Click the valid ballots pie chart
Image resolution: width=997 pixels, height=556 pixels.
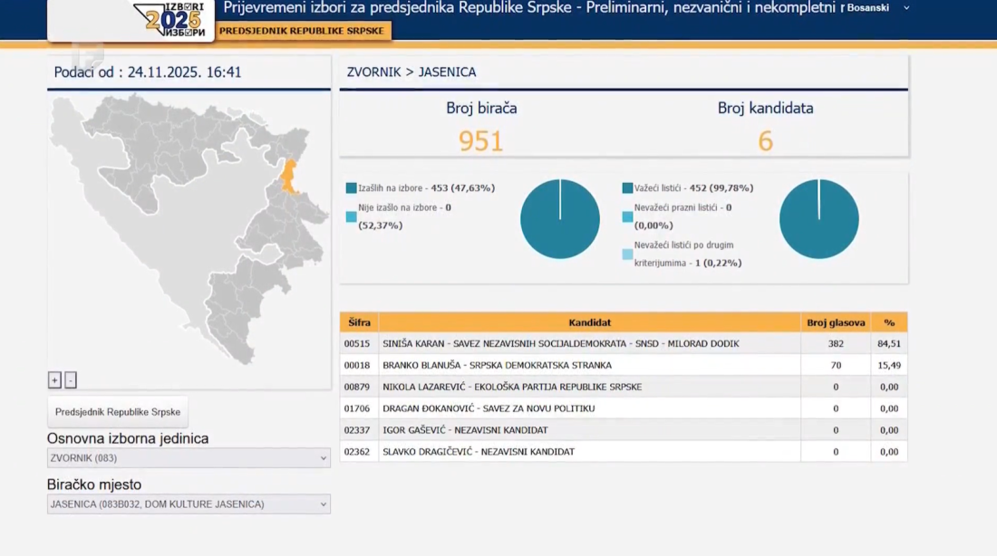coord(819,219)
